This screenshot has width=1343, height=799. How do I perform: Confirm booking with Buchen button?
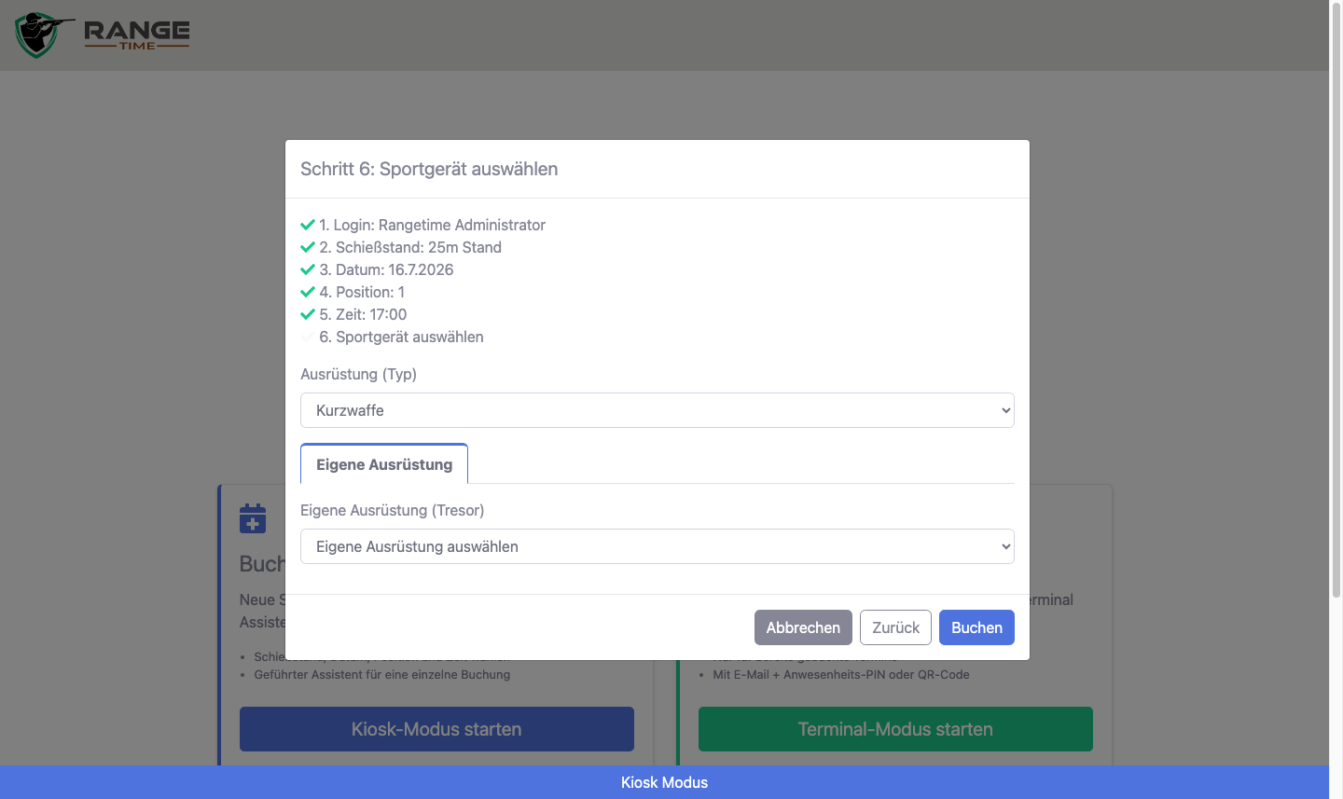[x=976, y=627]
